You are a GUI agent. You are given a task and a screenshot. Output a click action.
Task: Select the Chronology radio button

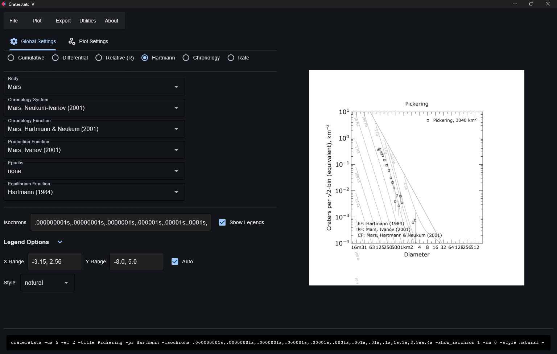tap(186, 58)
